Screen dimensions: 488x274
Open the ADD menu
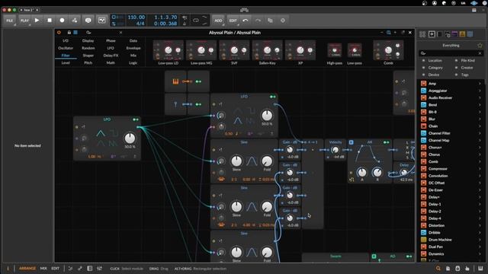pyautogui.click(x=218, y=21)
